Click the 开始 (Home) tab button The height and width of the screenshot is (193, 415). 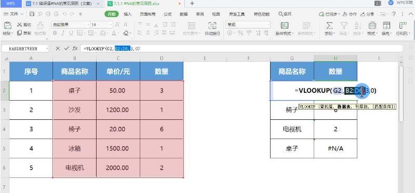112,15
